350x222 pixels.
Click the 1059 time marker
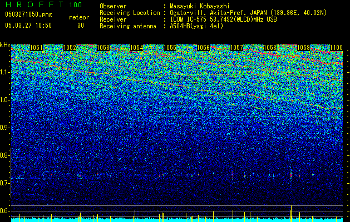304,48
